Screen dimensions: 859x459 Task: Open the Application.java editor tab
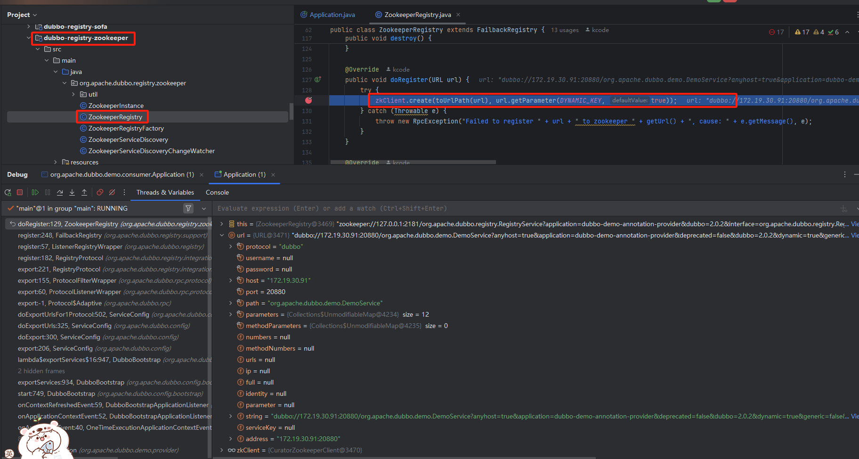click(x=332, y=15)
